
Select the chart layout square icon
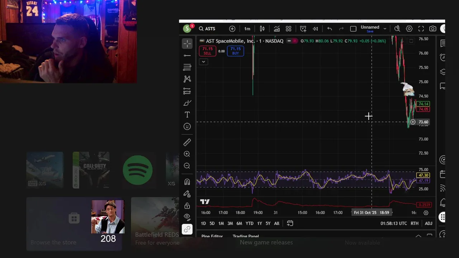[353, 29]
